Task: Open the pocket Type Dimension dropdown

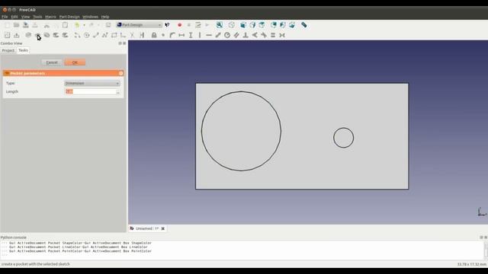Action: (92, 83)
